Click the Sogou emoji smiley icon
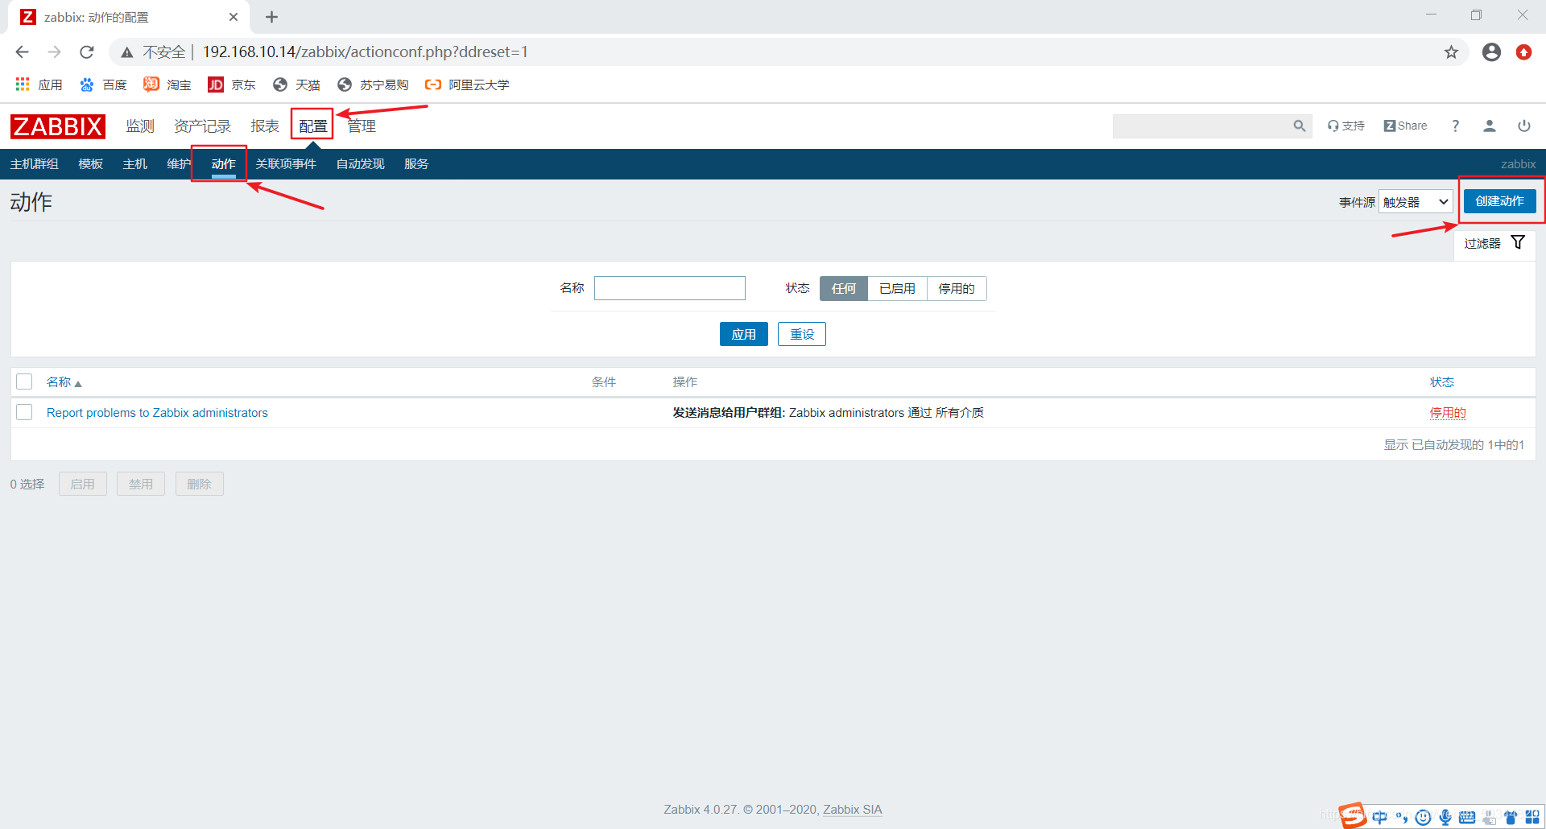This screenshot has height=829, width=1546. (x=1424, y=818)
